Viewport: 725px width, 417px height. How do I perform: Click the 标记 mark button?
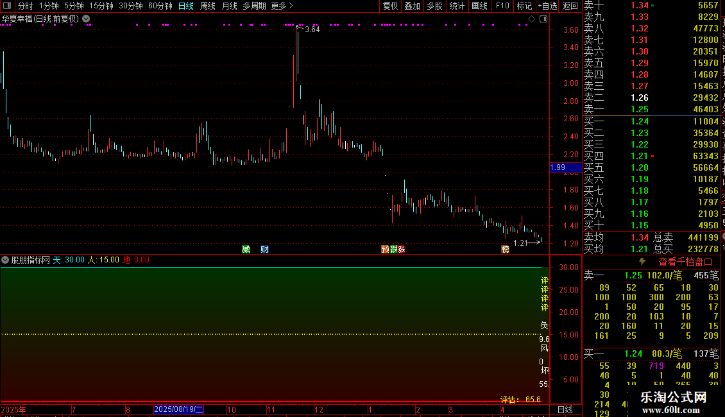524,6
